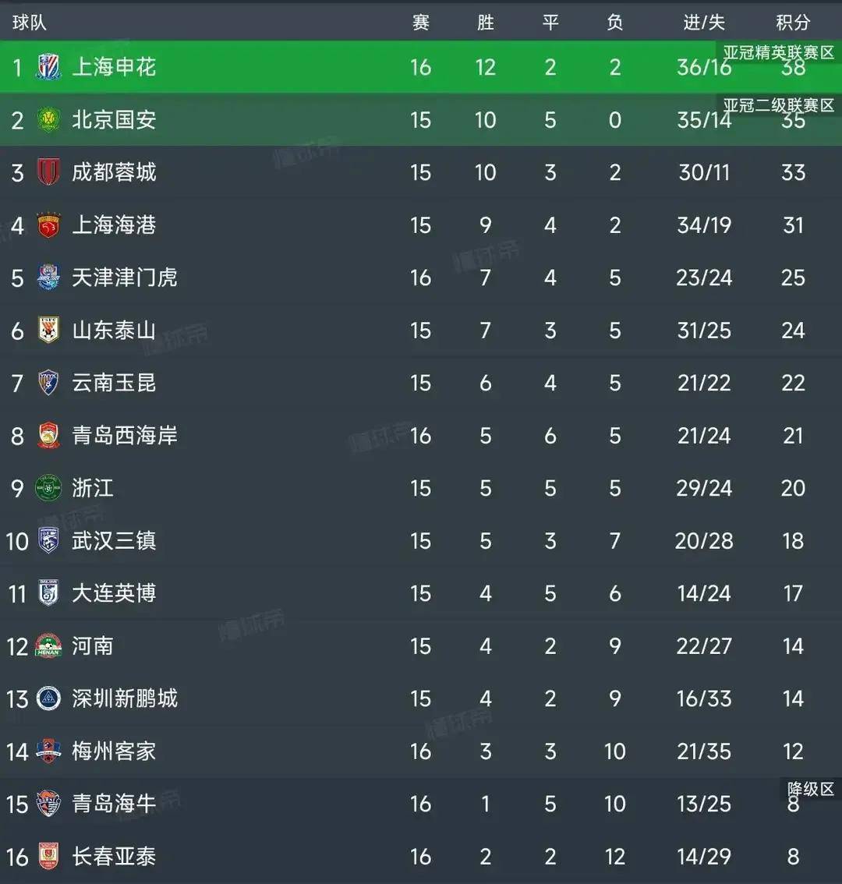Image resolution: width=842 pixels, height=884 pixels.
Task: Click the 上海申花 team crest icon
Action: click(x=48, y=66)
